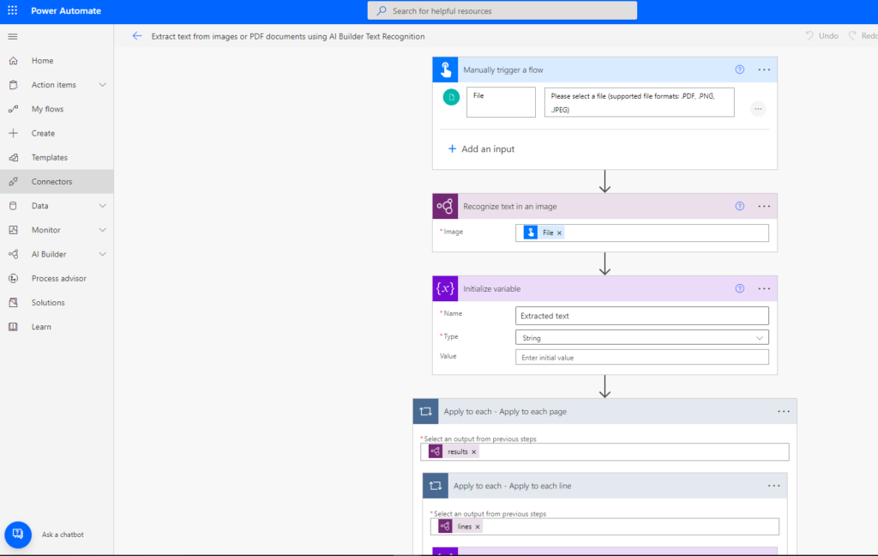Open help for Manually trigger a flow
This screenshot has width=878, height=556.
[740, 69]
